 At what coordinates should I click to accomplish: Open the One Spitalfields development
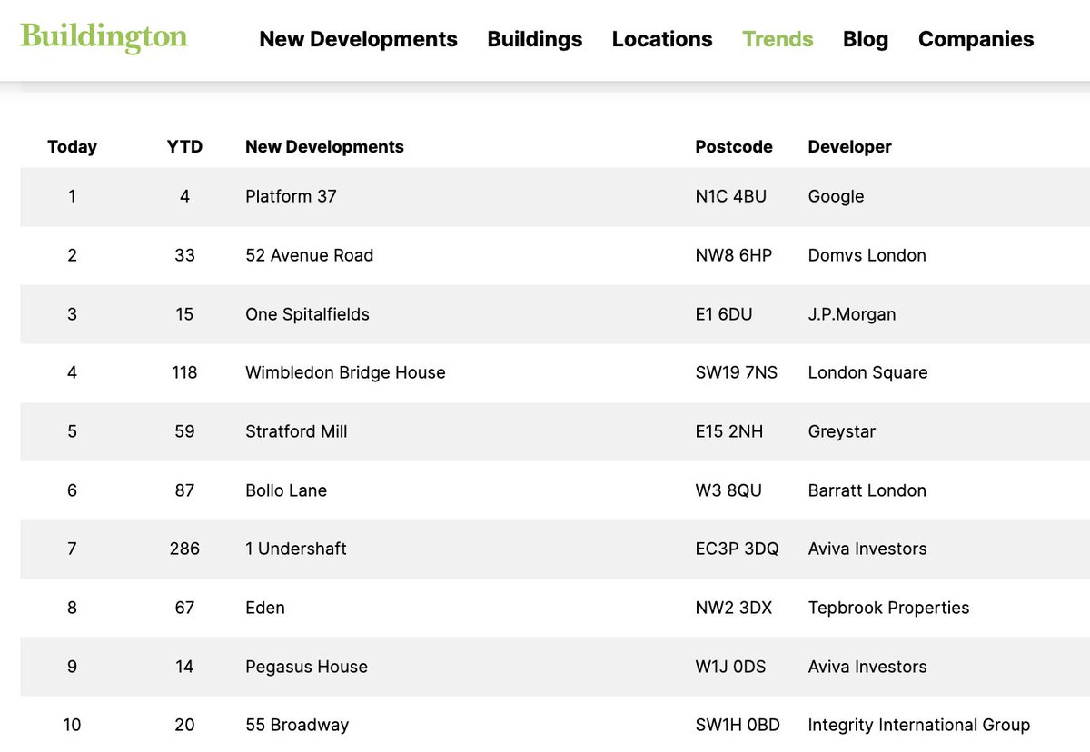307,314
